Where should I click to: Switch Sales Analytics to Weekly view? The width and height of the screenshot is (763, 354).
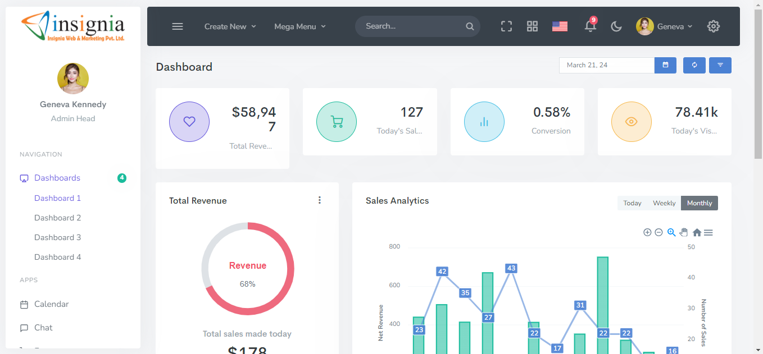[x=664, y=203]
